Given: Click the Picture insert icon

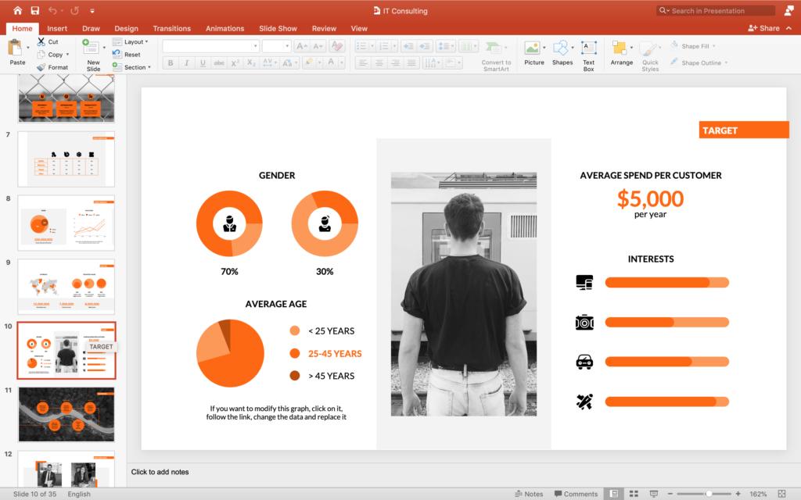Looking at the screenshot, I should click(533, 53).
